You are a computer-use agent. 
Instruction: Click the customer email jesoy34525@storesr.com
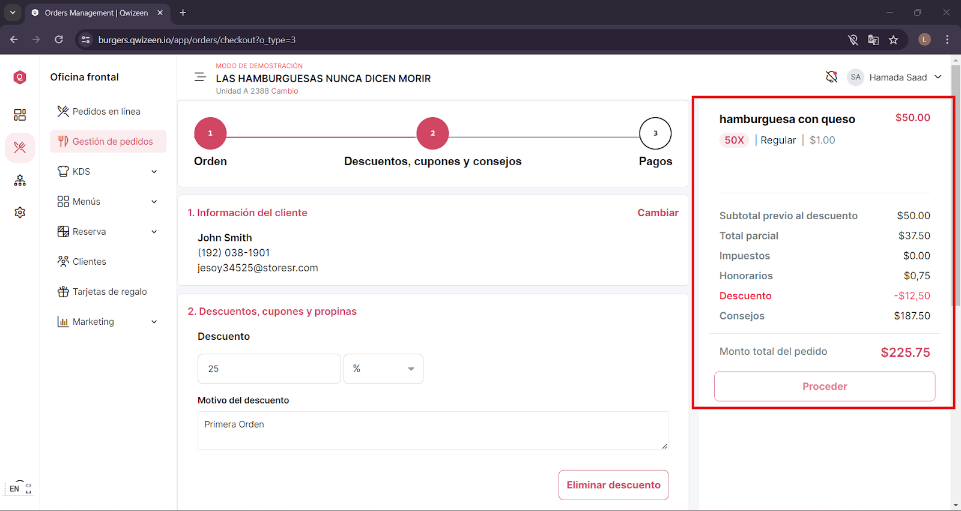(x=258, y=268)
